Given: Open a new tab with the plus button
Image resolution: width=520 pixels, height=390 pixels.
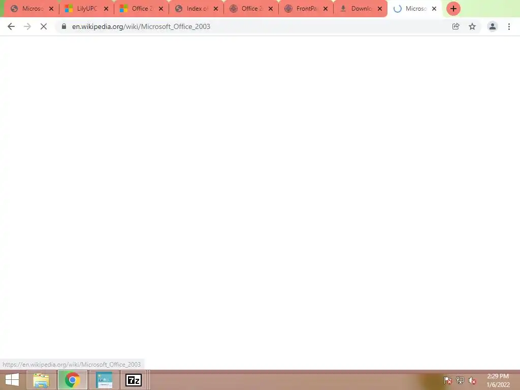Looking at the screenshot, I should pyautogui.click(x=453, y=9).
